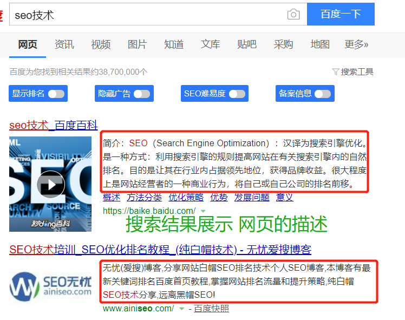Click the SEO无忧 ainiseo.com logo thumbnail
The width and height of the screenshot is (405, 320).
click(50, 286)
